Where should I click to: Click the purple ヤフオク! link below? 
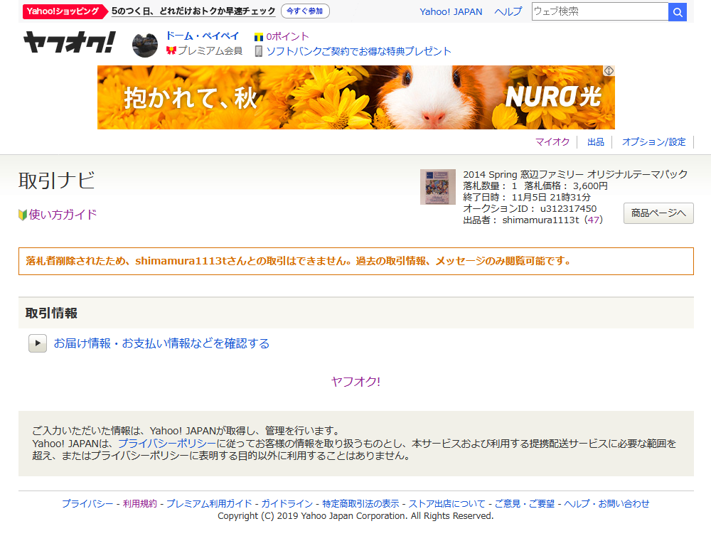click(356, 382)
